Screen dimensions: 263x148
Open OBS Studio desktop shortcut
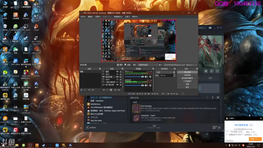[x=26, y=28]
